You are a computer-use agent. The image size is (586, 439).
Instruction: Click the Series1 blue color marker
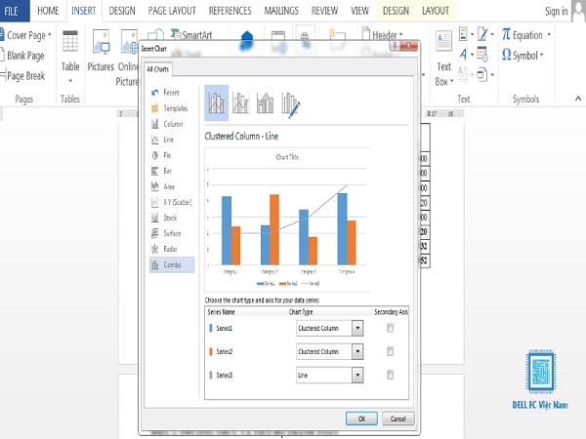(x=211, y=328)
